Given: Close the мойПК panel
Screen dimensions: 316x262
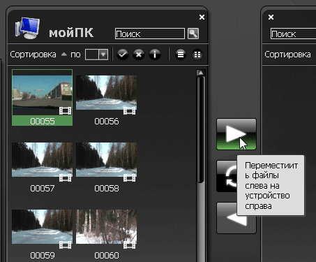Looking at the screenshot, I should point(202,17).
